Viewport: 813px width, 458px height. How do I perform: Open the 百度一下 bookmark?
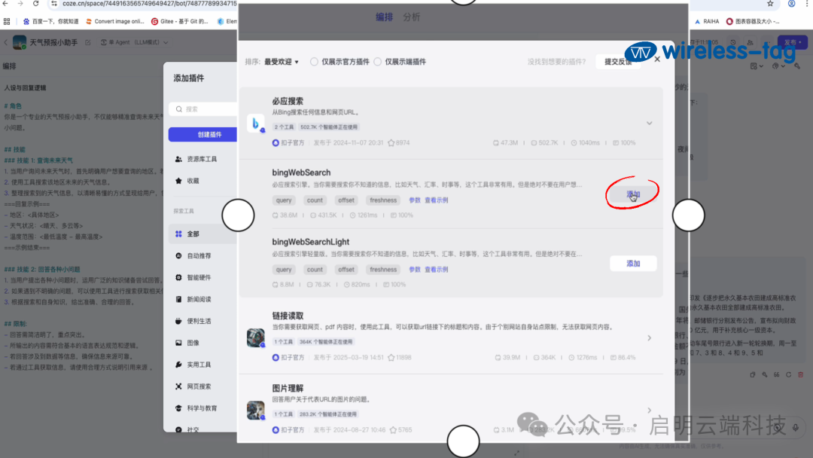point(50,21)
